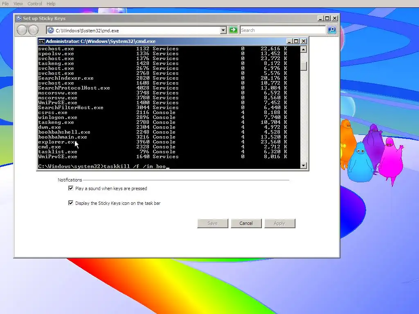Click the Search input field
419x314 pixels.
point(283,30)
